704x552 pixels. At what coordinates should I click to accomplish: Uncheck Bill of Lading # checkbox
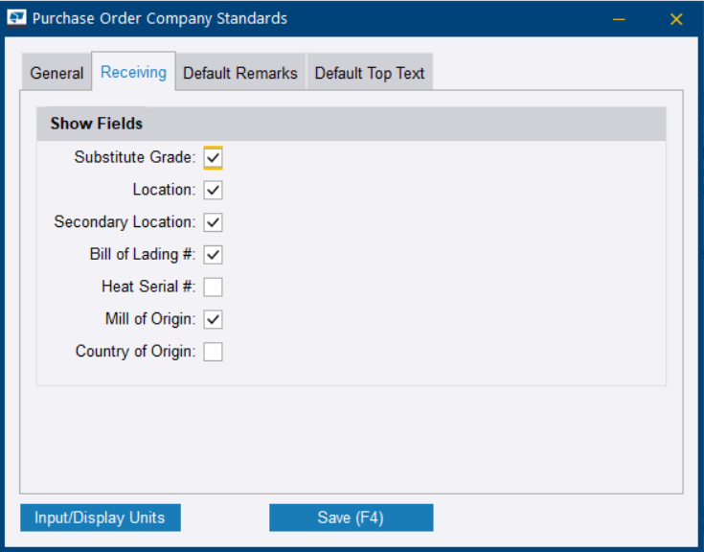(213, 255)
